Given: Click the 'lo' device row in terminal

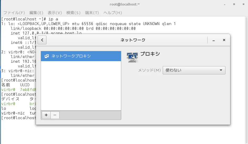Looking at the screenshot, I should coord(4,108).
